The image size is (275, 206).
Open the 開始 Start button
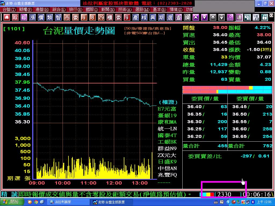coord(12,202)
